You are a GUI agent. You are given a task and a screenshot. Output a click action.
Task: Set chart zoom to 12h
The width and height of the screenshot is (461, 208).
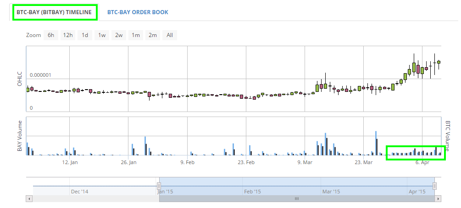click(68, 35)
